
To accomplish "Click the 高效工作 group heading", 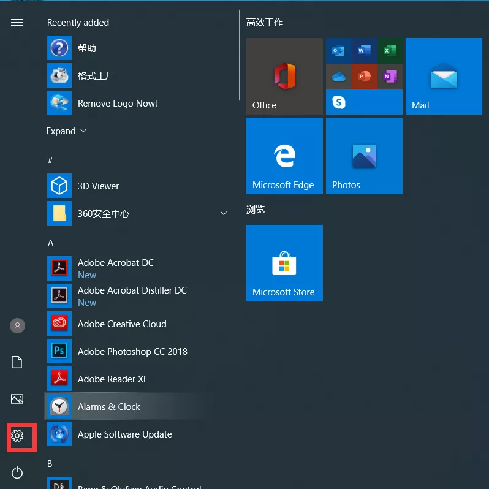I will point(265,23).
